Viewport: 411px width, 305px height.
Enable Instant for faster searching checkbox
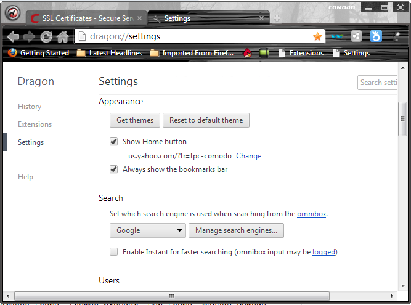[x=113, y=252]
